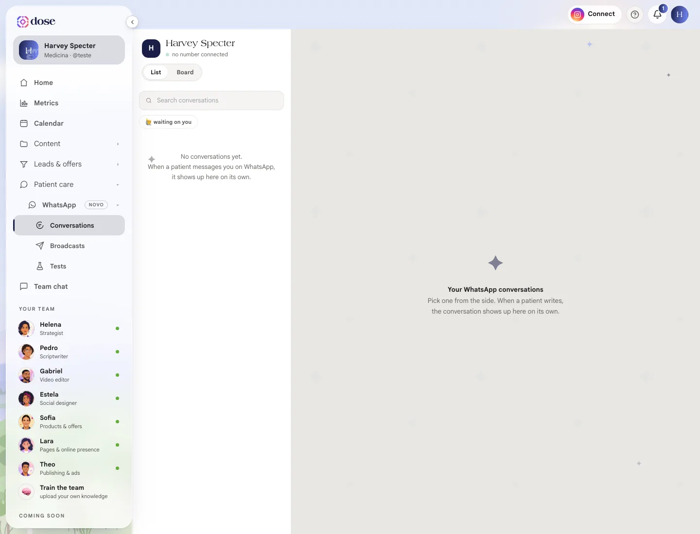
Task: Click the Patient care speech bubble icon
Action: tap(24, 184)
